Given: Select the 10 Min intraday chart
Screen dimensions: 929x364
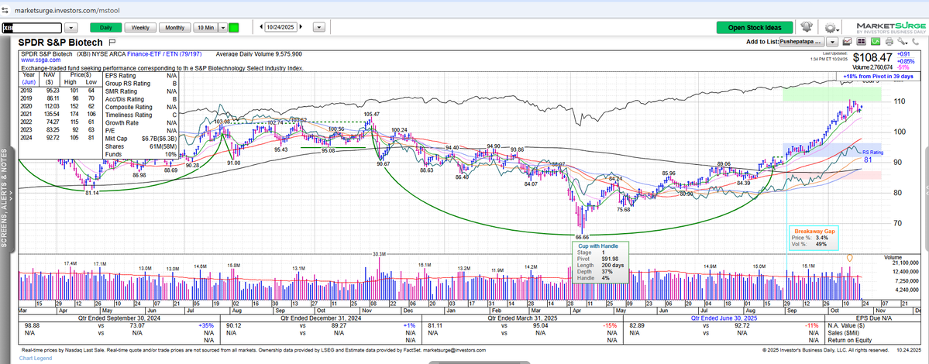Looking at the screenshot, I should (205, 27).
